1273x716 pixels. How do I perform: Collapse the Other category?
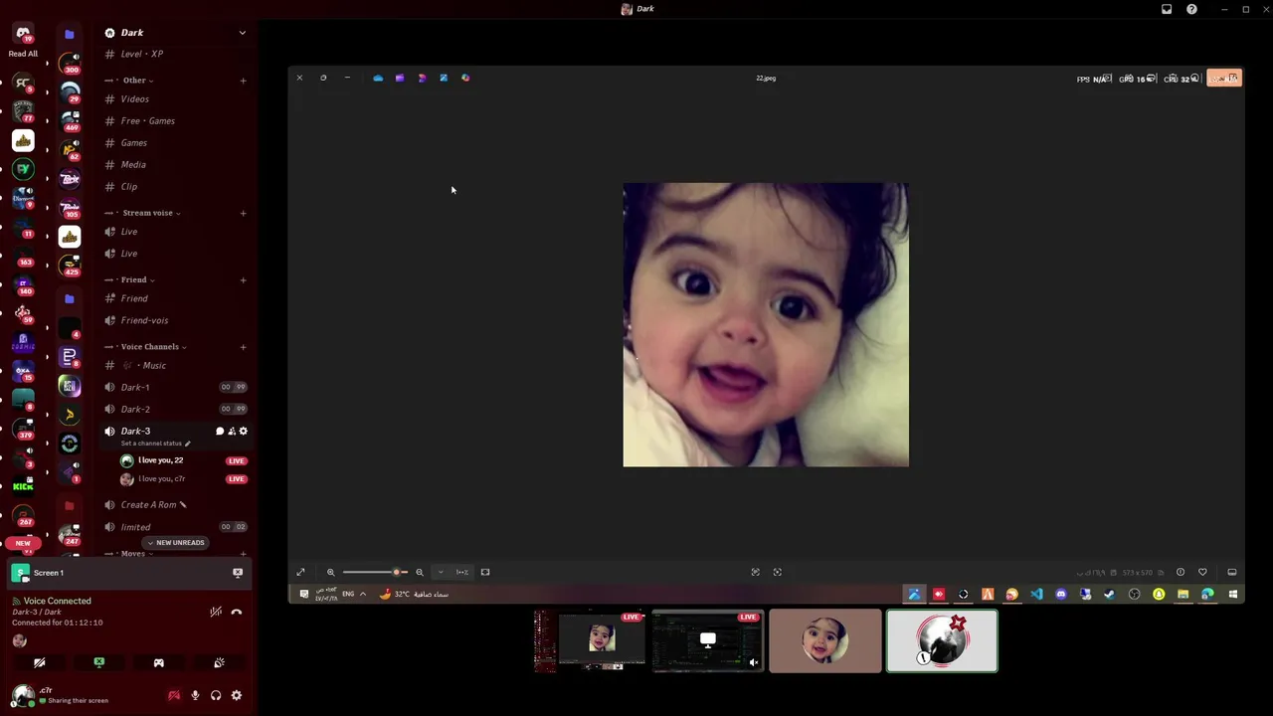[135, 81]
